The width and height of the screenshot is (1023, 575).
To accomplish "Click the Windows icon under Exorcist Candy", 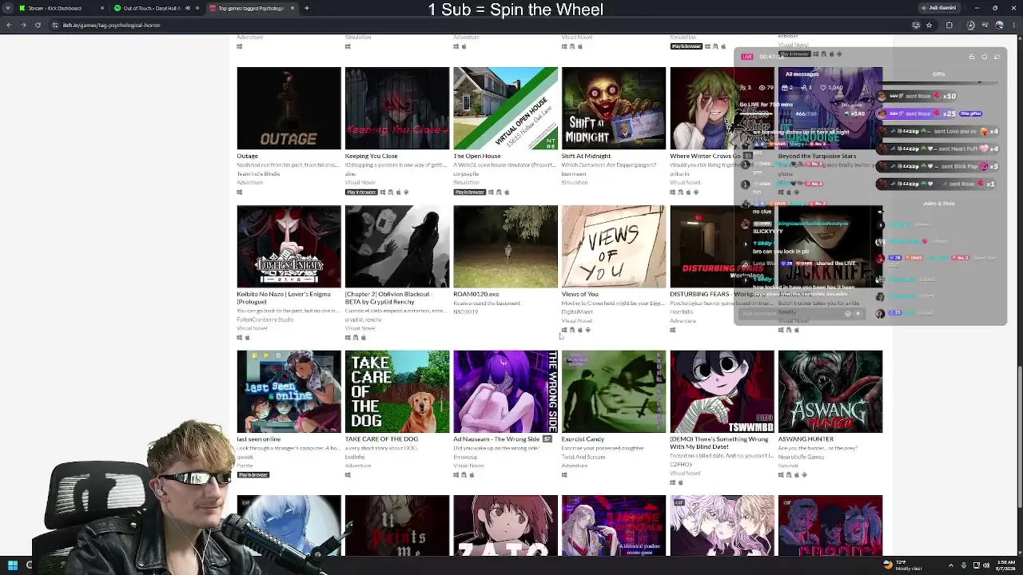I will [564, 475].
